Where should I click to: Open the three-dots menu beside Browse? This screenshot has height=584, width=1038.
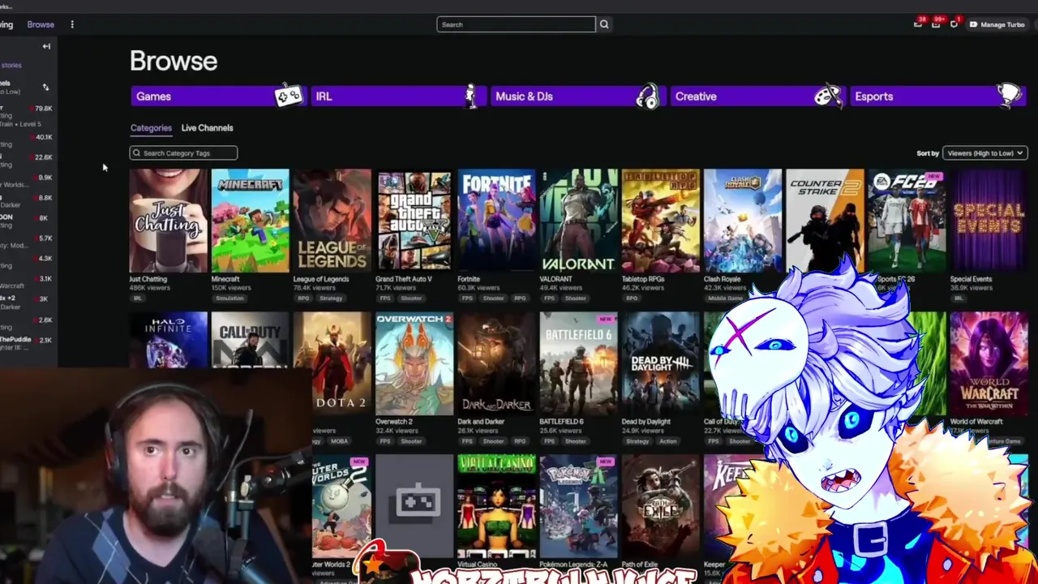click(72, 24)
